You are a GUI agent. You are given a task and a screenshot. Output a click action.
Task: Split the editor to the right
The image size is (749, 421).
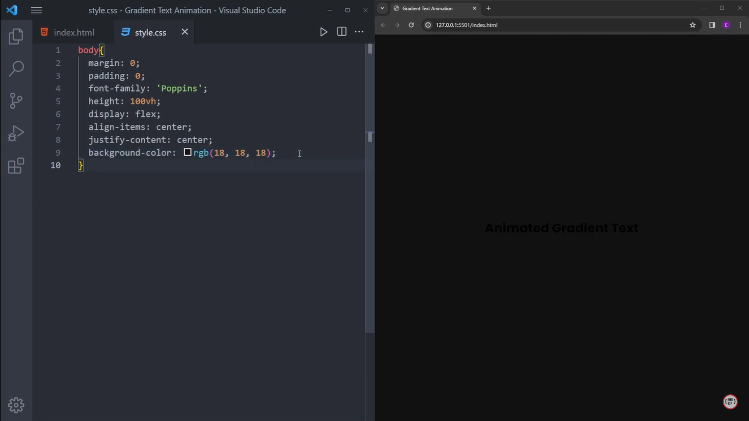click(342, 32)
